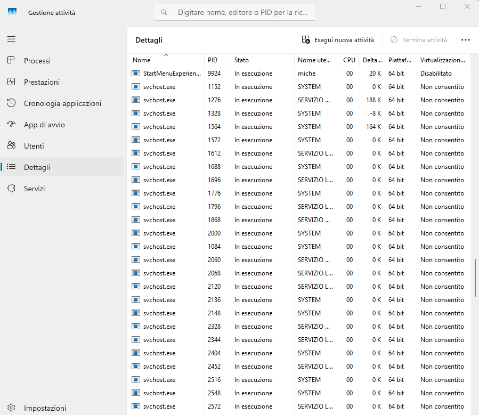Image resolution: width=479 pixels, height=415 pixels.
Task: Open the three-dots more options menu
Action: pos(466,40)
